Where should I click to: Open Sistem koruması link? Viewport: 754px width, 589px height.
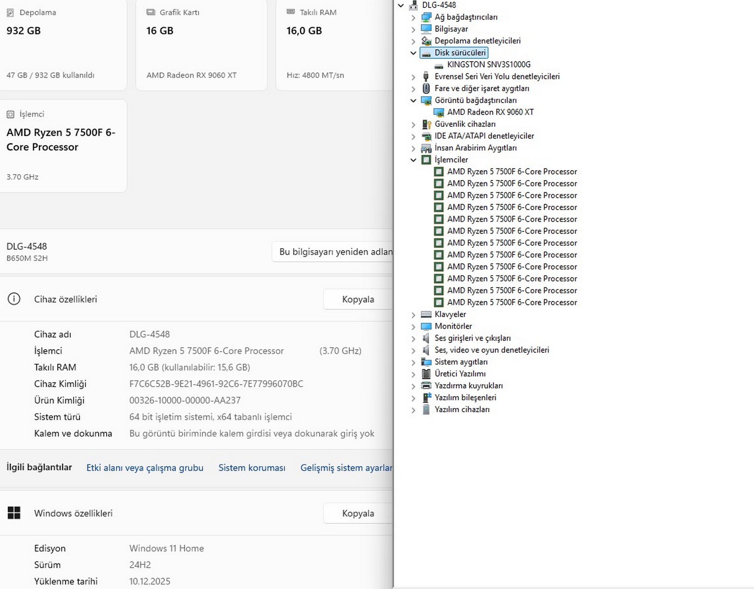[x=251, y=468]
